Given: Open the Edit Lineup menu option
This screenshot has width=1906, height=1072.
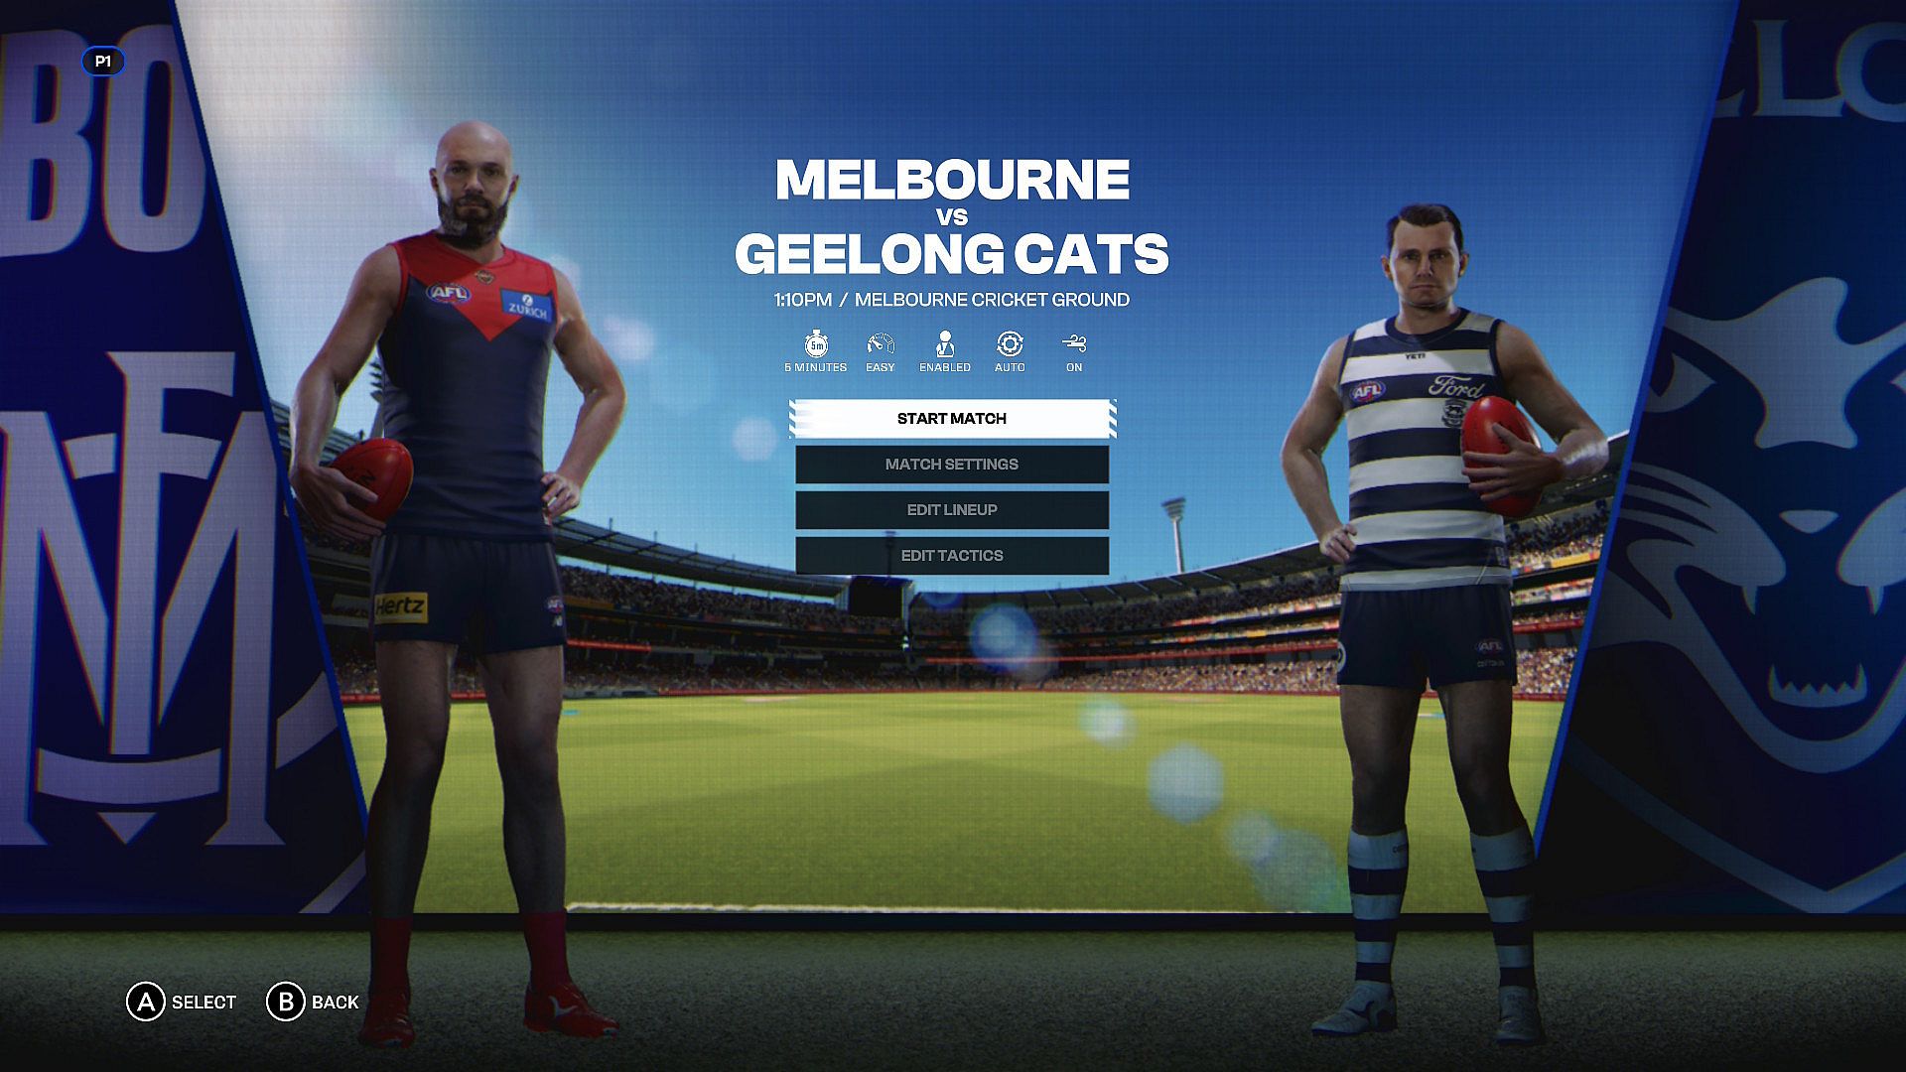Looking at the screenshot, I should click(x=952, y=510).
